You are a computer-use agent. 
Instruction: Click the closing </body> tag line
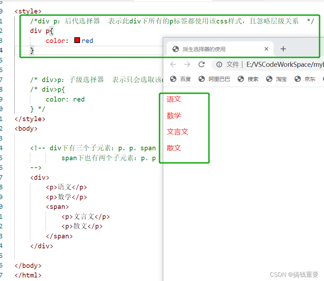[28, 265]
